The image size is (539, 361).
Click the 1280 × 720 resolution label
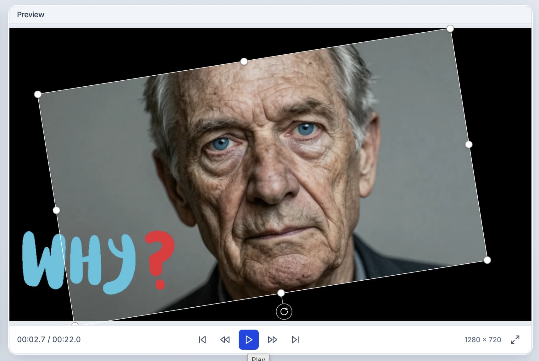tap(483, 340)
